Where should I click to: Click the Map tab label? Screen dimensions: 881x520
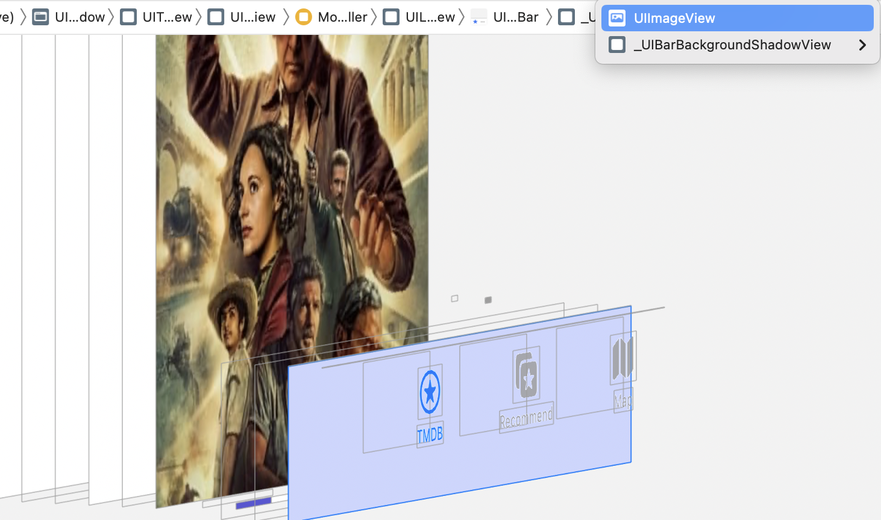point(623,400)
